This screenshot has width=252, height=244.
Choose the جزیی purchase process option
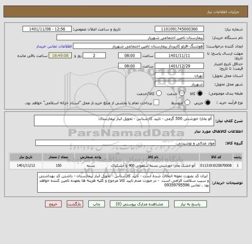208,103
